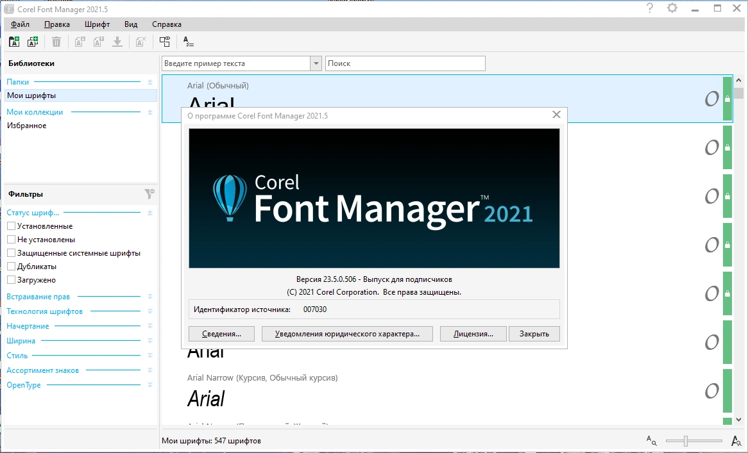The image size is (748, 453).
Task: Collapse the Статус шрифтов filter group
Action: coord(149,213)
